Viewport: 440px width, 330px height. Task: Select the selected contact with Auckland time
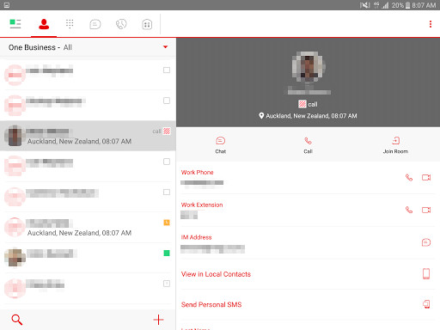(88, 136)
